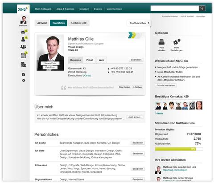Expand Mehr under confirmed contacts
The image size is (214, 183).
point(159,114)
